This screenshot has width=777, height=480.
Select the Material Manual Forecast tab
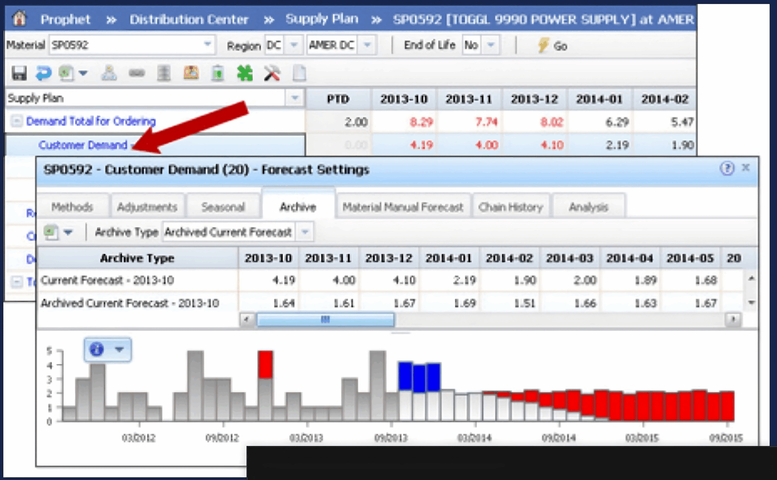[402, 207]
